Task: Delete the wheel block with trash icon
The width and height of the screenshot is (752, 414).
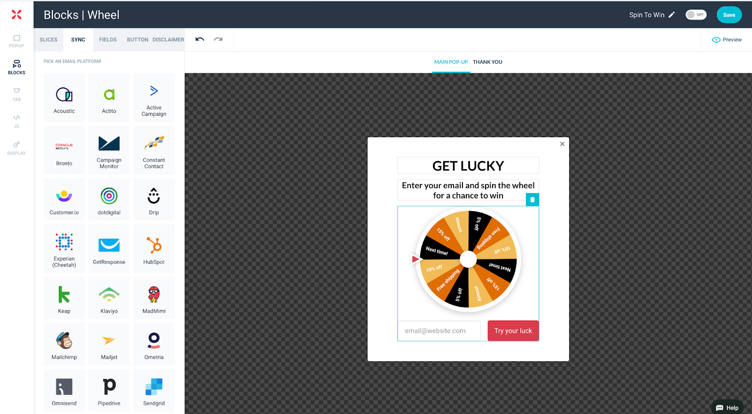Action: click(x=532, y=200)
